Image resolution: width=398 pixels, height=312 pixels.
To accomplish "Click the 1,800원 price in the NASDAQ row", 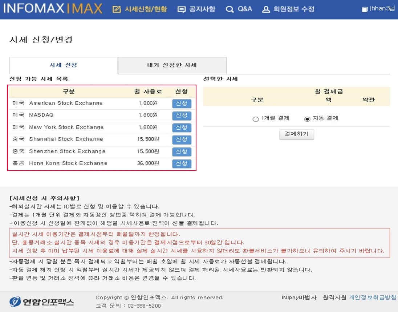I will pyautogui.click(x=148, y=115).
